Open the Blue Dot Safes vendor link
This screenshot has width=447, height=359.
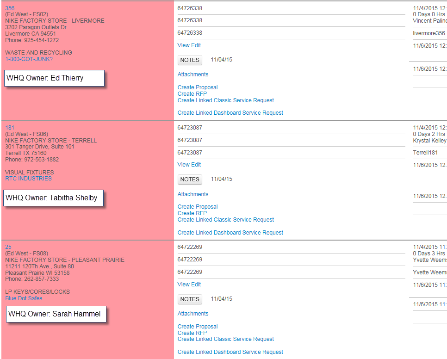coord(24,298)
